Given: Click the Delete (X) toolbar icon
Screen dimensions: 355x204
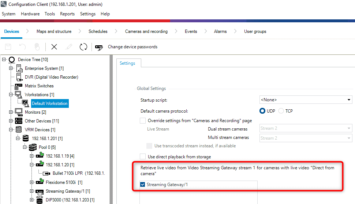Looking at the screenshot, I should pos(54,47).
